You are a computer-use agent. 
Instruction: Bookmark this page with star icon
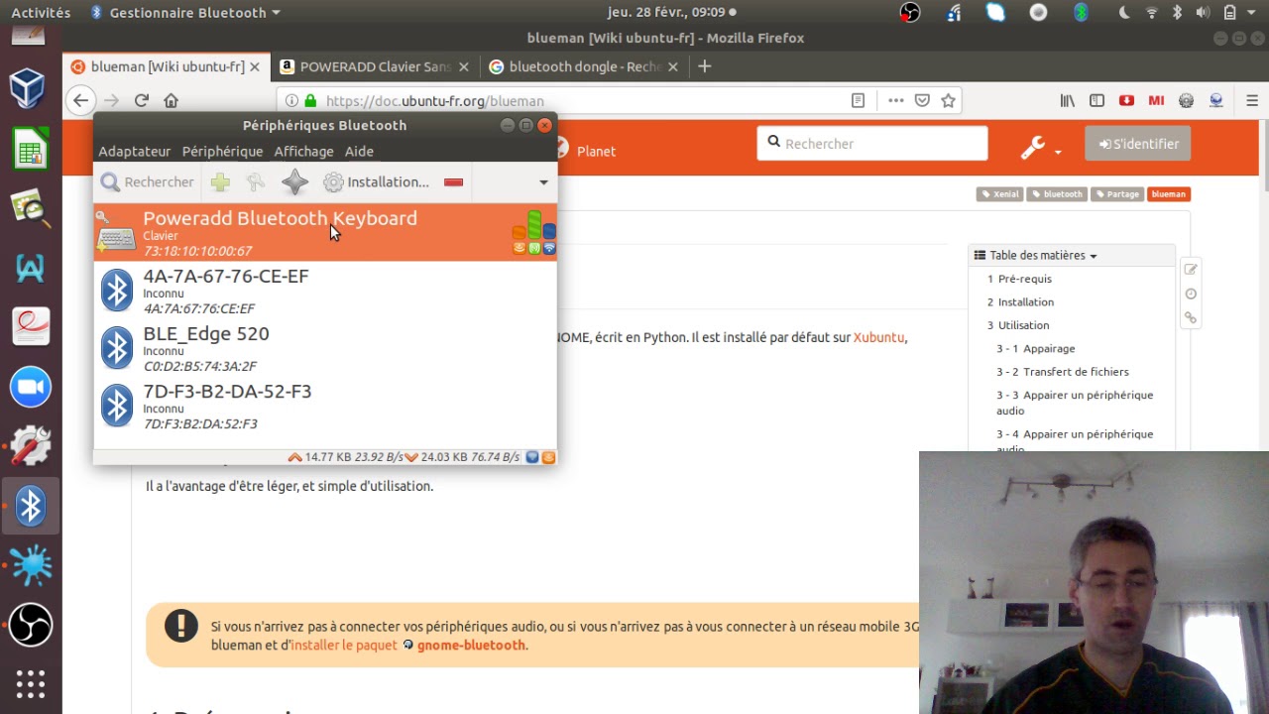pyautogui.click(x=948, y=100)
